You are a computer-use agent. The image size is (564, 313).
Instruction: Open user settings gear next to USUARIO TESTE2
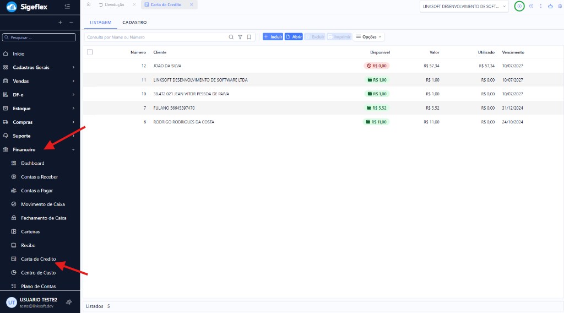click(x=69, y=302)
